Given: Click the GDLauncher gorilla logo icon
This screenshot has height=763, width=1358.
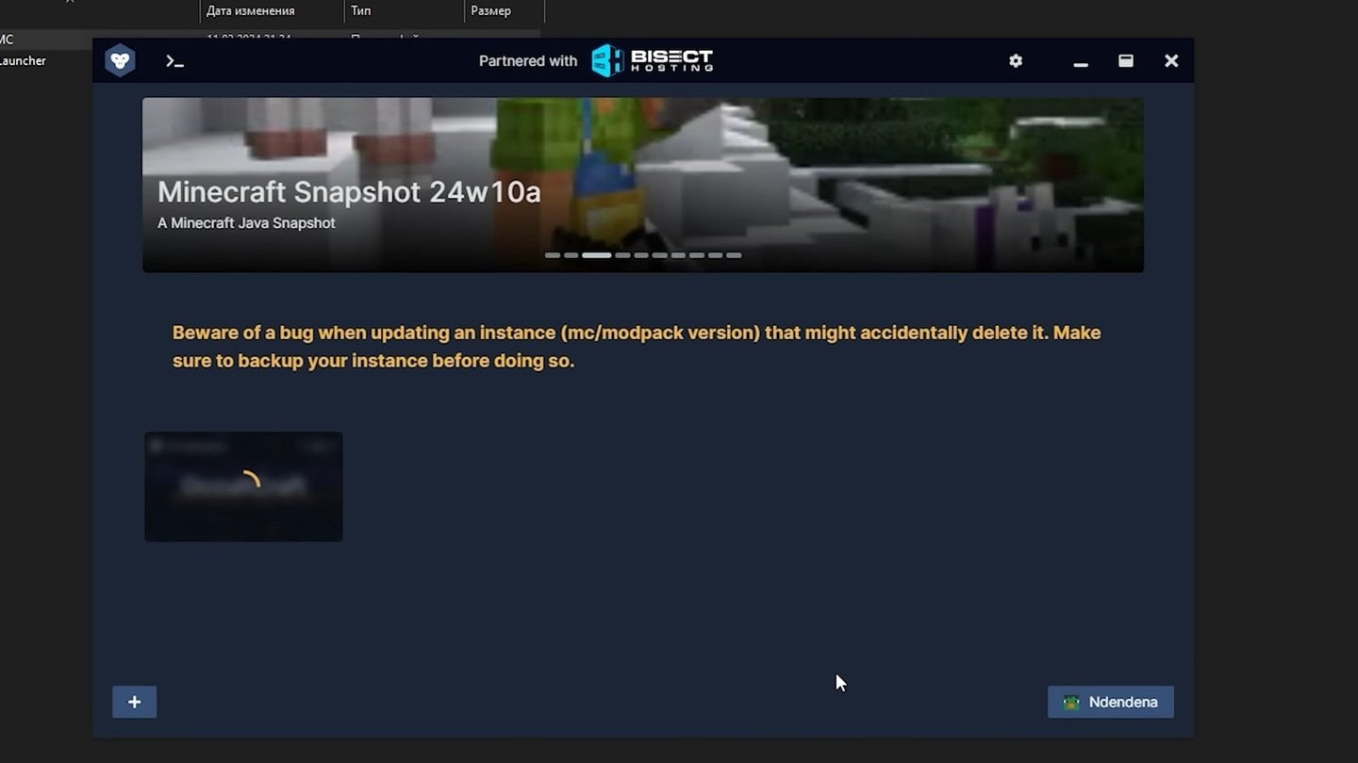Looking at the screenshot, I should point(120,61).
